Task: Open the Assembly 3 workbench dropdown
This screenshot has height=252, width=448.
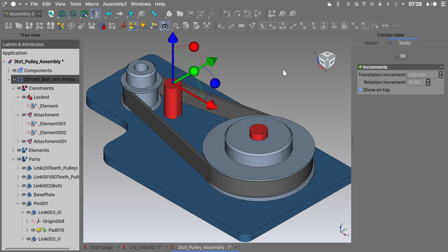Action: click(22, 13)
